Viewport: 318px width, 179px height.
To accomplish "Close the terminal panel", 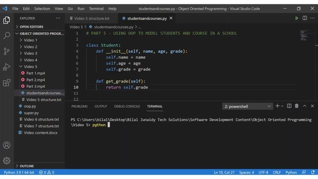I will 313,106.
